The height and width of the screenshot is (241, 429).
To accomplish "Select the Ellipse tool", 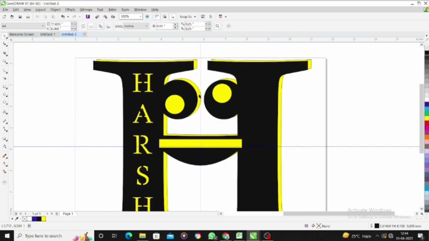I will click(5, 95).
